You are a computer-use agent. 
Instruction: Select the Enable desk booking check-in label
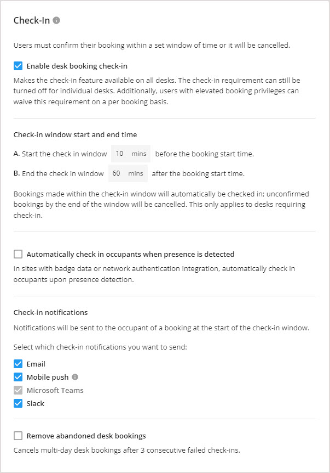77,65
